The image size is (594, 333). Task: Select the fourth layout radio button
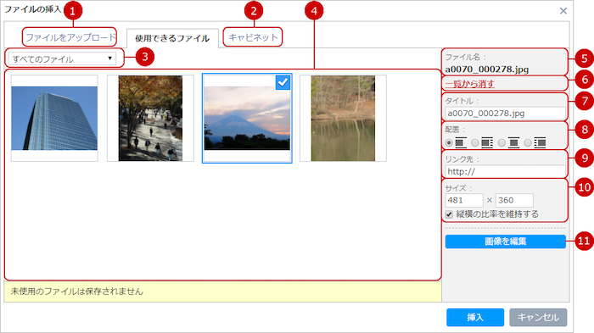[528, 142]
